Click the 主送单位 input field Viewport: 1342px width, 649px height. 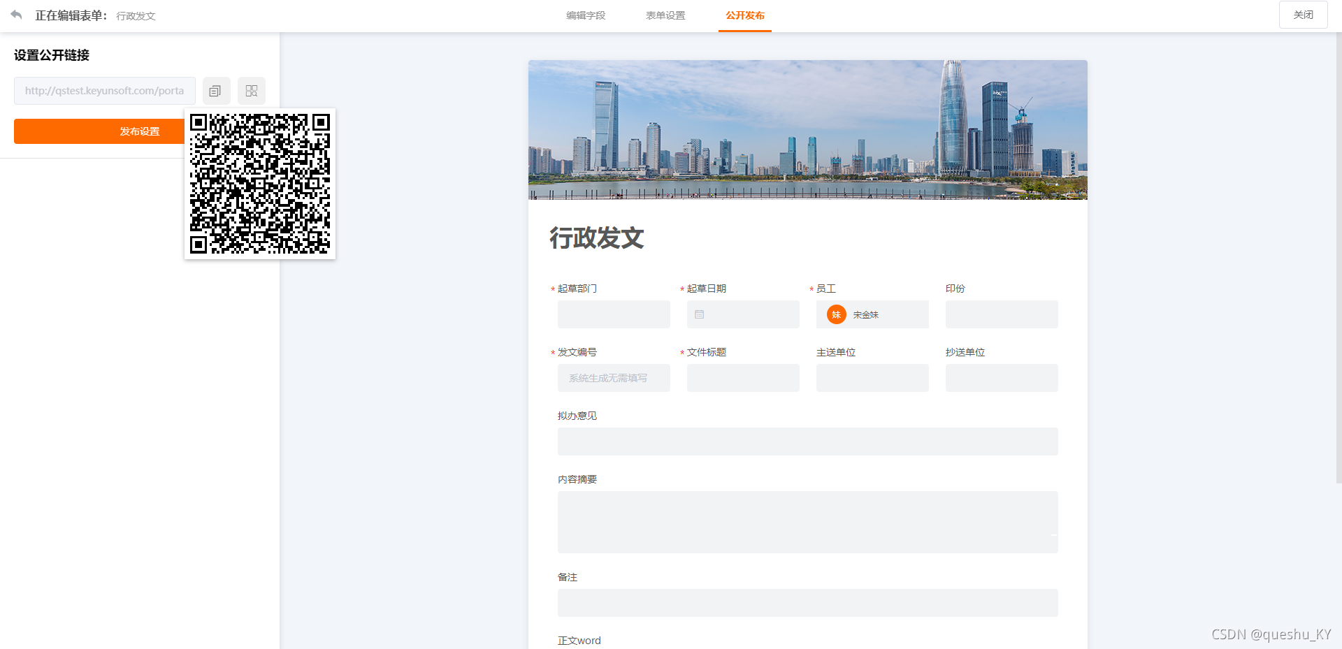(x=872, y=378)
